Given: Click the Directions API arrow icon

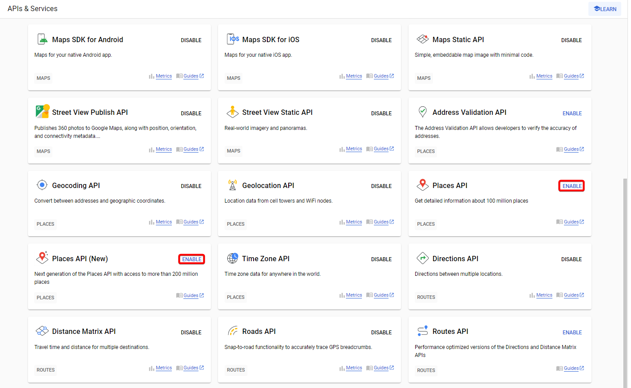Looking at the screenshot, I should click(x=423, y=258).
